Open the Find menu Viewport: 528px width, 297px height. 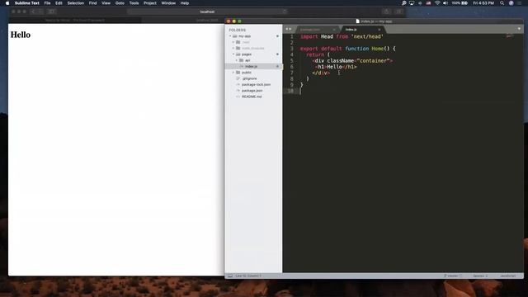point(92,3)
